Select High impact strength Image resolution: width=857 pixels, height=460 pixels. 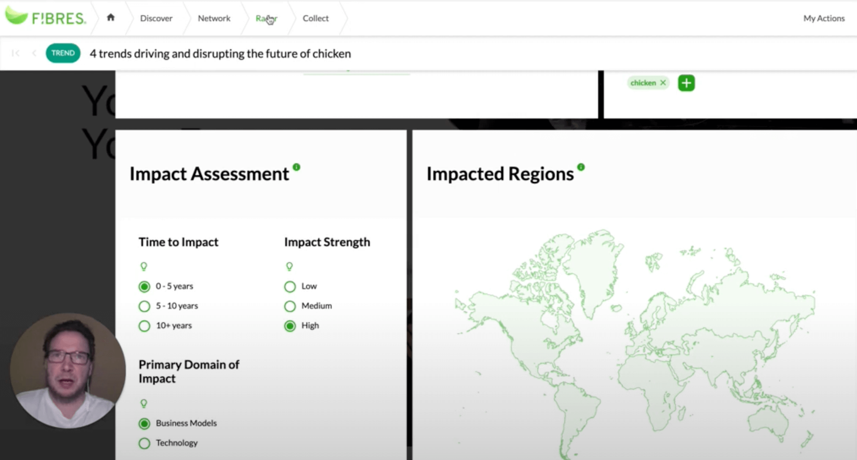pyautogui.click(x=290, y=326)
